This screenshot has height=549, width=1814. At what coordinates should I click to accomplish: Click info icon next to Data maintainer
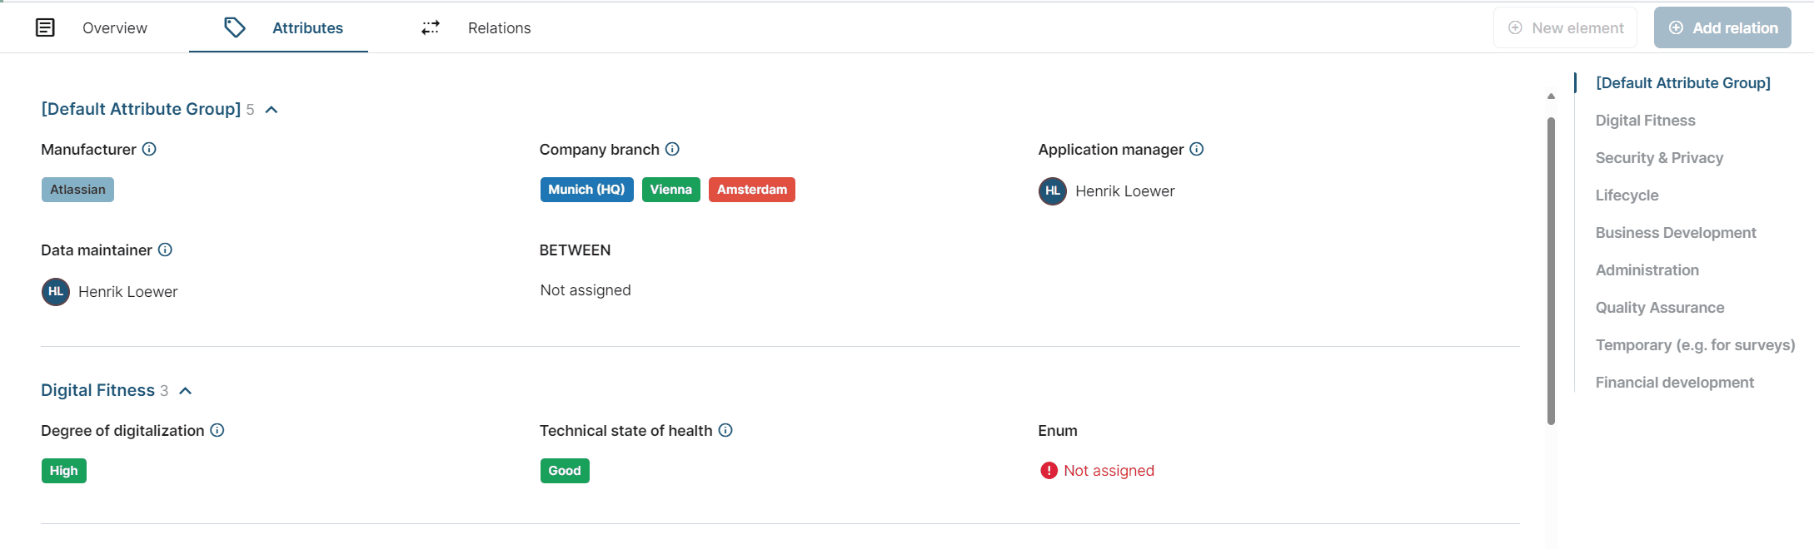click(x=165, y=250)
